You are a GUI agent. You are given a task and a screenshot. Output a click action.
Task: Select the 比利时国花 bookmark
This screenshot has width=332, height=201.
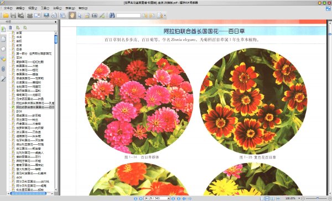30,153
